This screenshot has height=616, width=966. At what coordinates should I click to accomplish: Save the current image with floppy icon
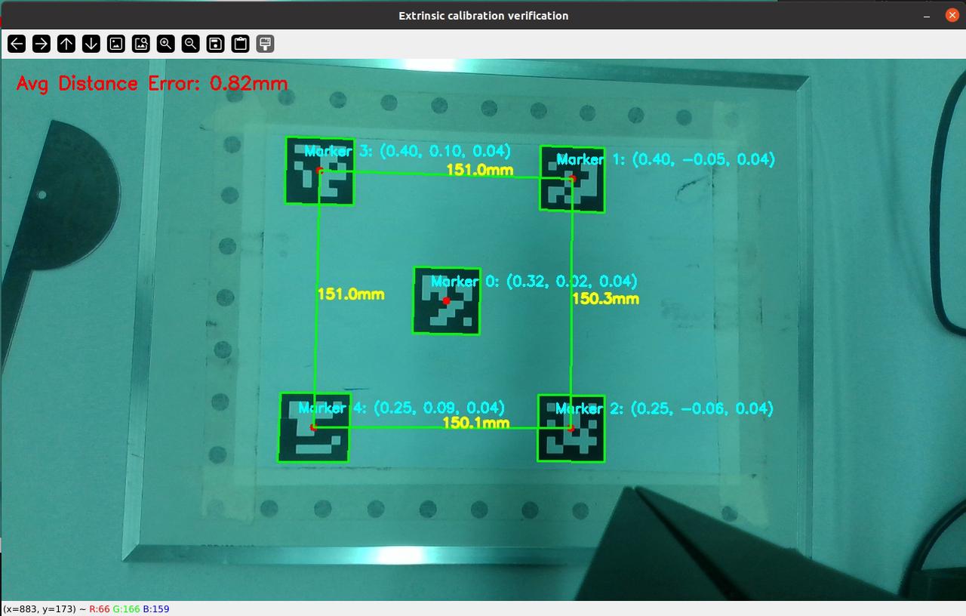point(216,44)
